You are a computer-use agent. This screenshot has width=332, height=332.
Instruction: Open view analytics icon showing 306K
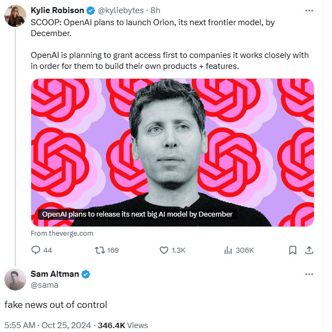click(229, 250)
